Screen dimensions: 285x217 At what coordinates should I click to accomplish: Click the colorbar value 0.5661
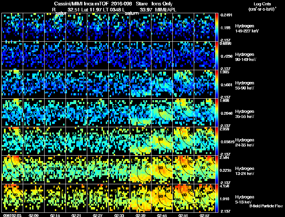coord(227,85)
